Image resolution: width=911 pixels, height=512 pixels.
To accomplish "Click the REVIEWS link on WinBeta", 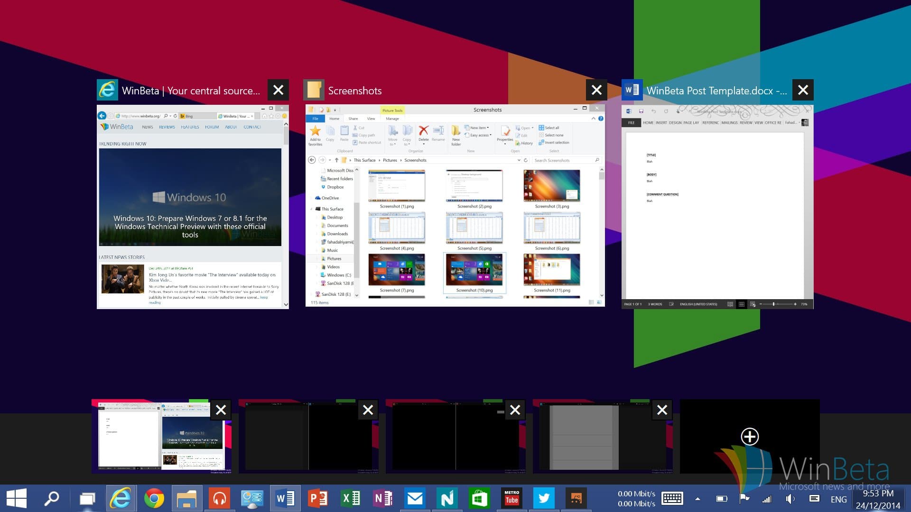I will pyautogui.click(x=167, y=127).
